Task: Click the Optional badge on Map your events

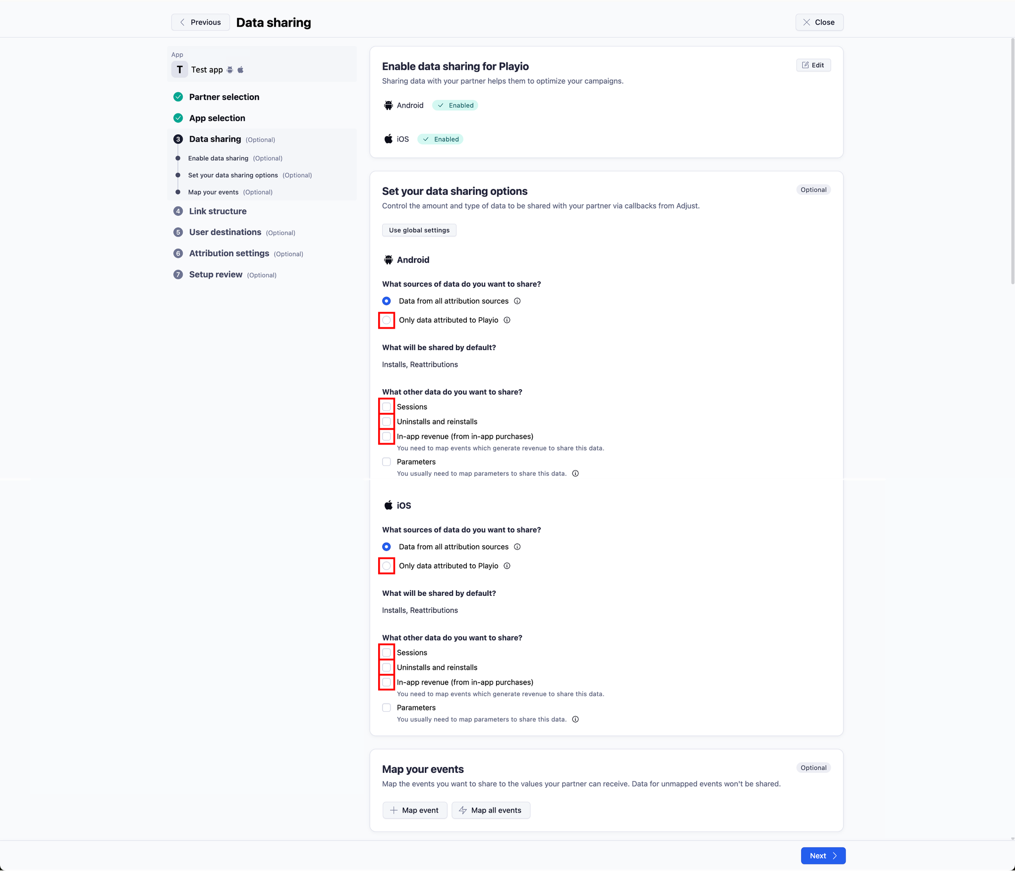Action: click(x=813, y=768)
